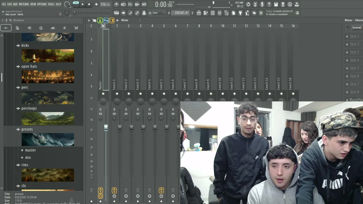
Task: Select the browser sounds speaker tab icon
Action: (29, 28)
